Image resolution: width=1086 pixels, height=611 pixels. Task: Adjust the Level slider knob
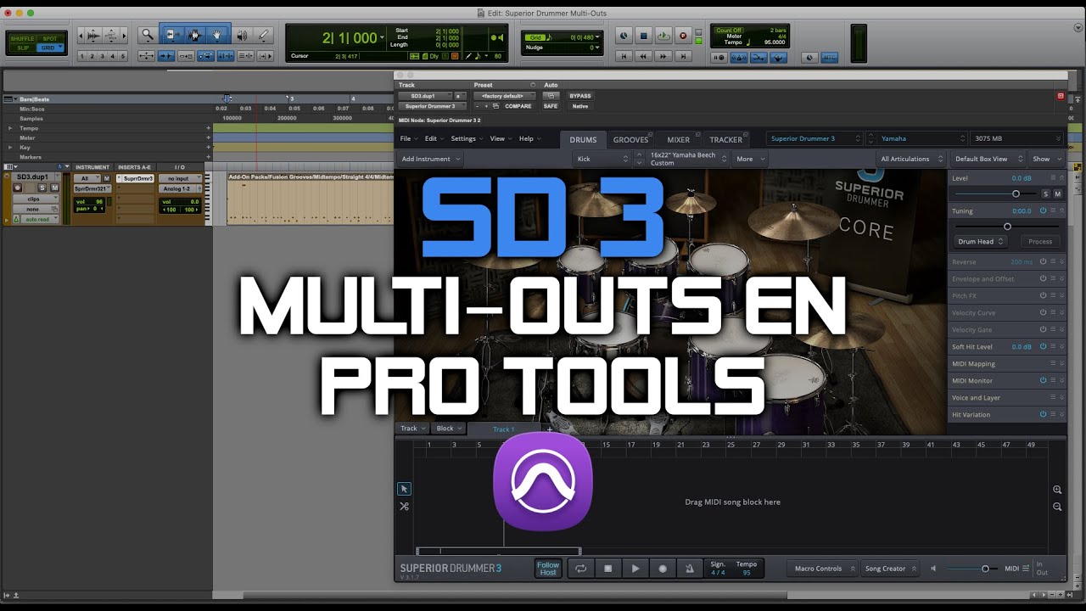[1016, 193]
